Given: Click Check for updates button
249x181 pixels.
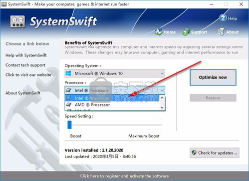Looking at the screenshot, I should click(x=215, y=153).
